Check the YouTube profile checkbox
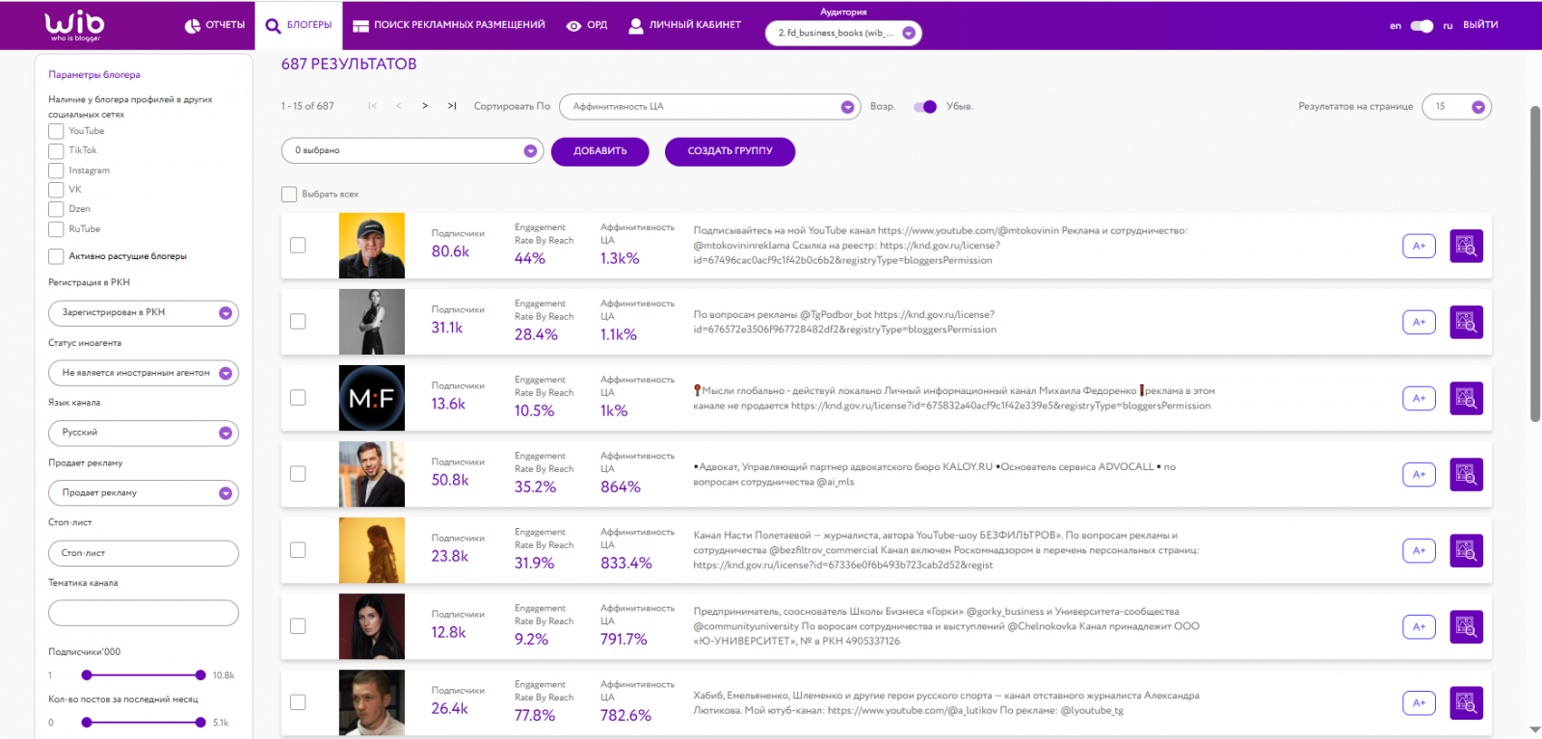This screenshot has width=1542, height=739. click(56, 131)
